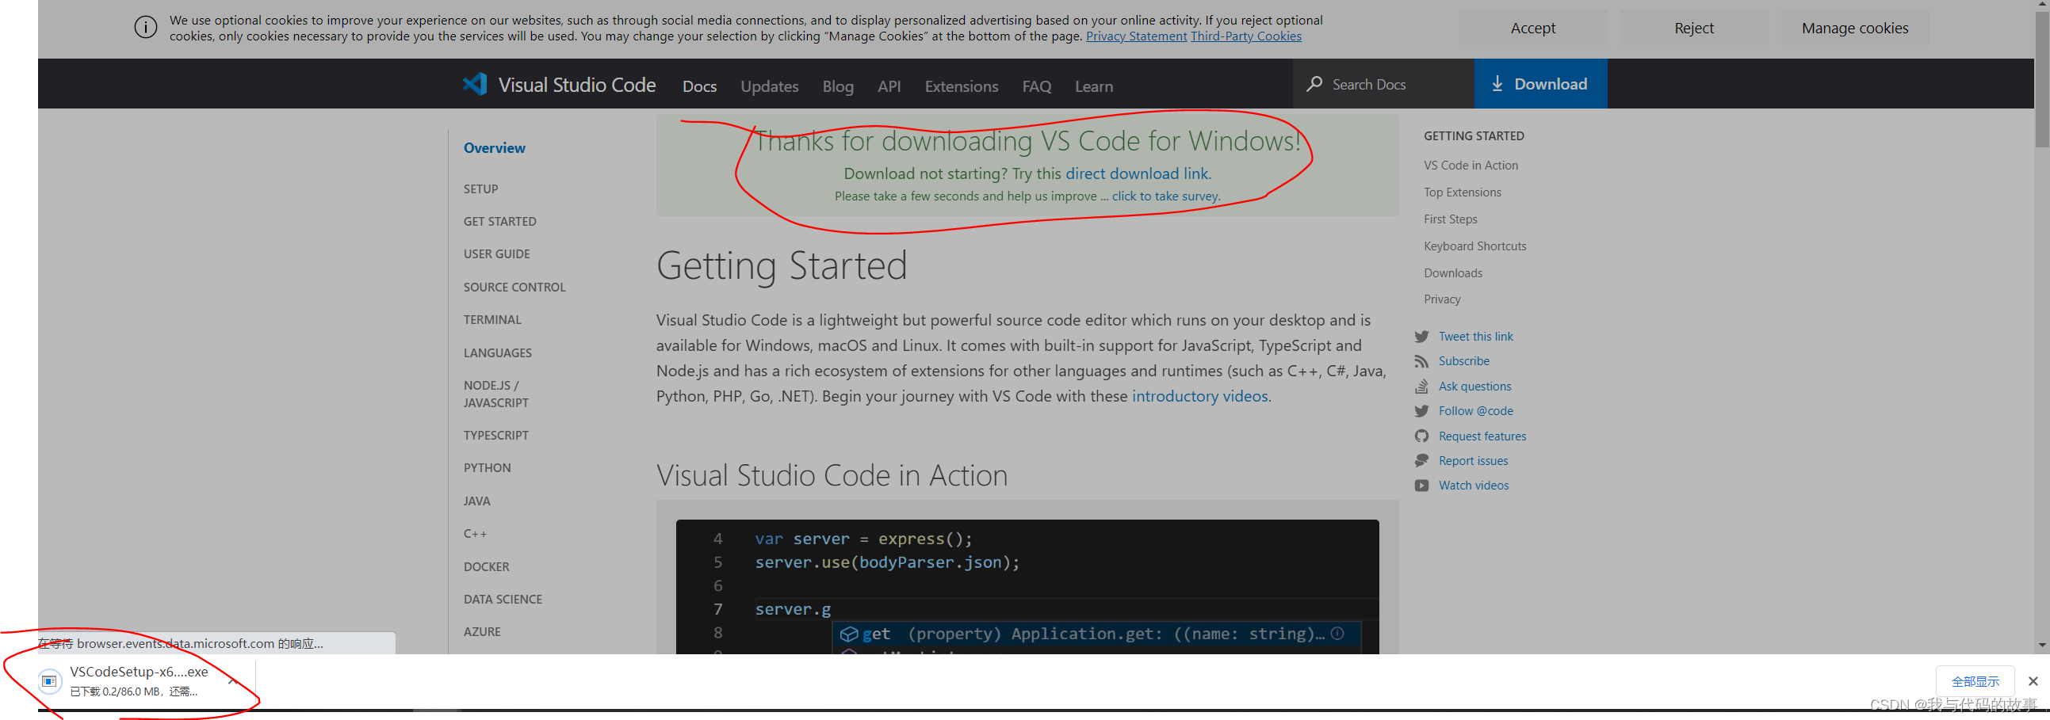Jump to Downloads section
This screenshot has width=2050, height=720.
(1452, 273)
